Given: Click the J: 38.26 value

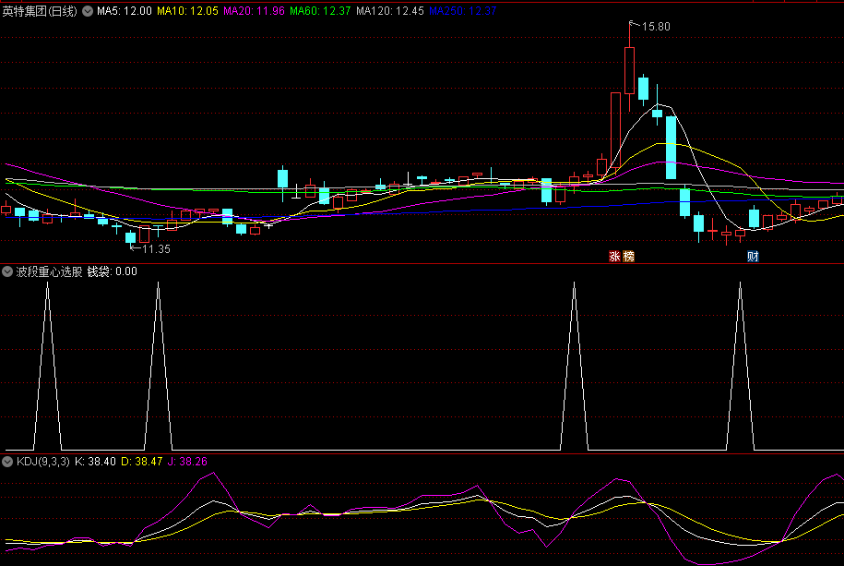Looking at the screenshot, I should [187, 462].
